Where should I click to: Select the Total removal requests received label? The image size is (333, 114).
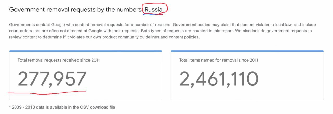point(59,60)
